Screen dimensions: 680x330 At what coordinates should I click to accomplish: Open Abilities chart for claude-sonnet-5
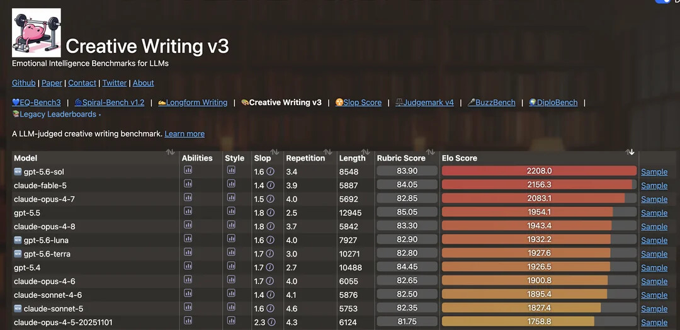tap(188, 307)
